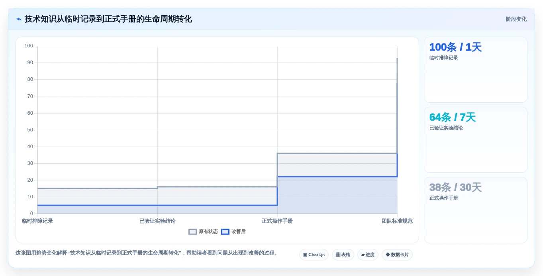
Task: Click the 已验证实验结论 x-axis label
Action: (157, 221)
